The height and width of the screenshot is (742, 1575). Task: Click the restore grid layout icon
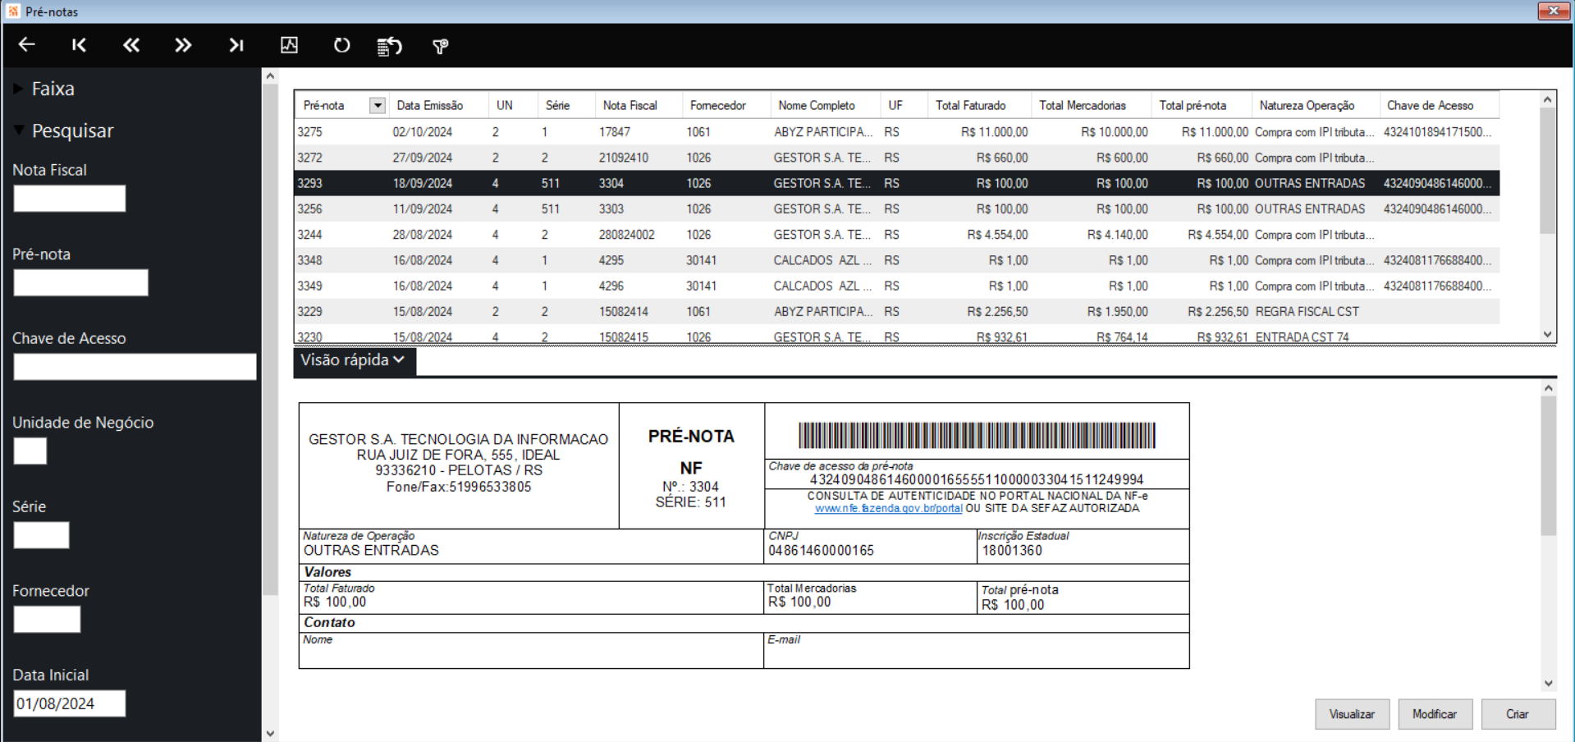pos(390,46)
